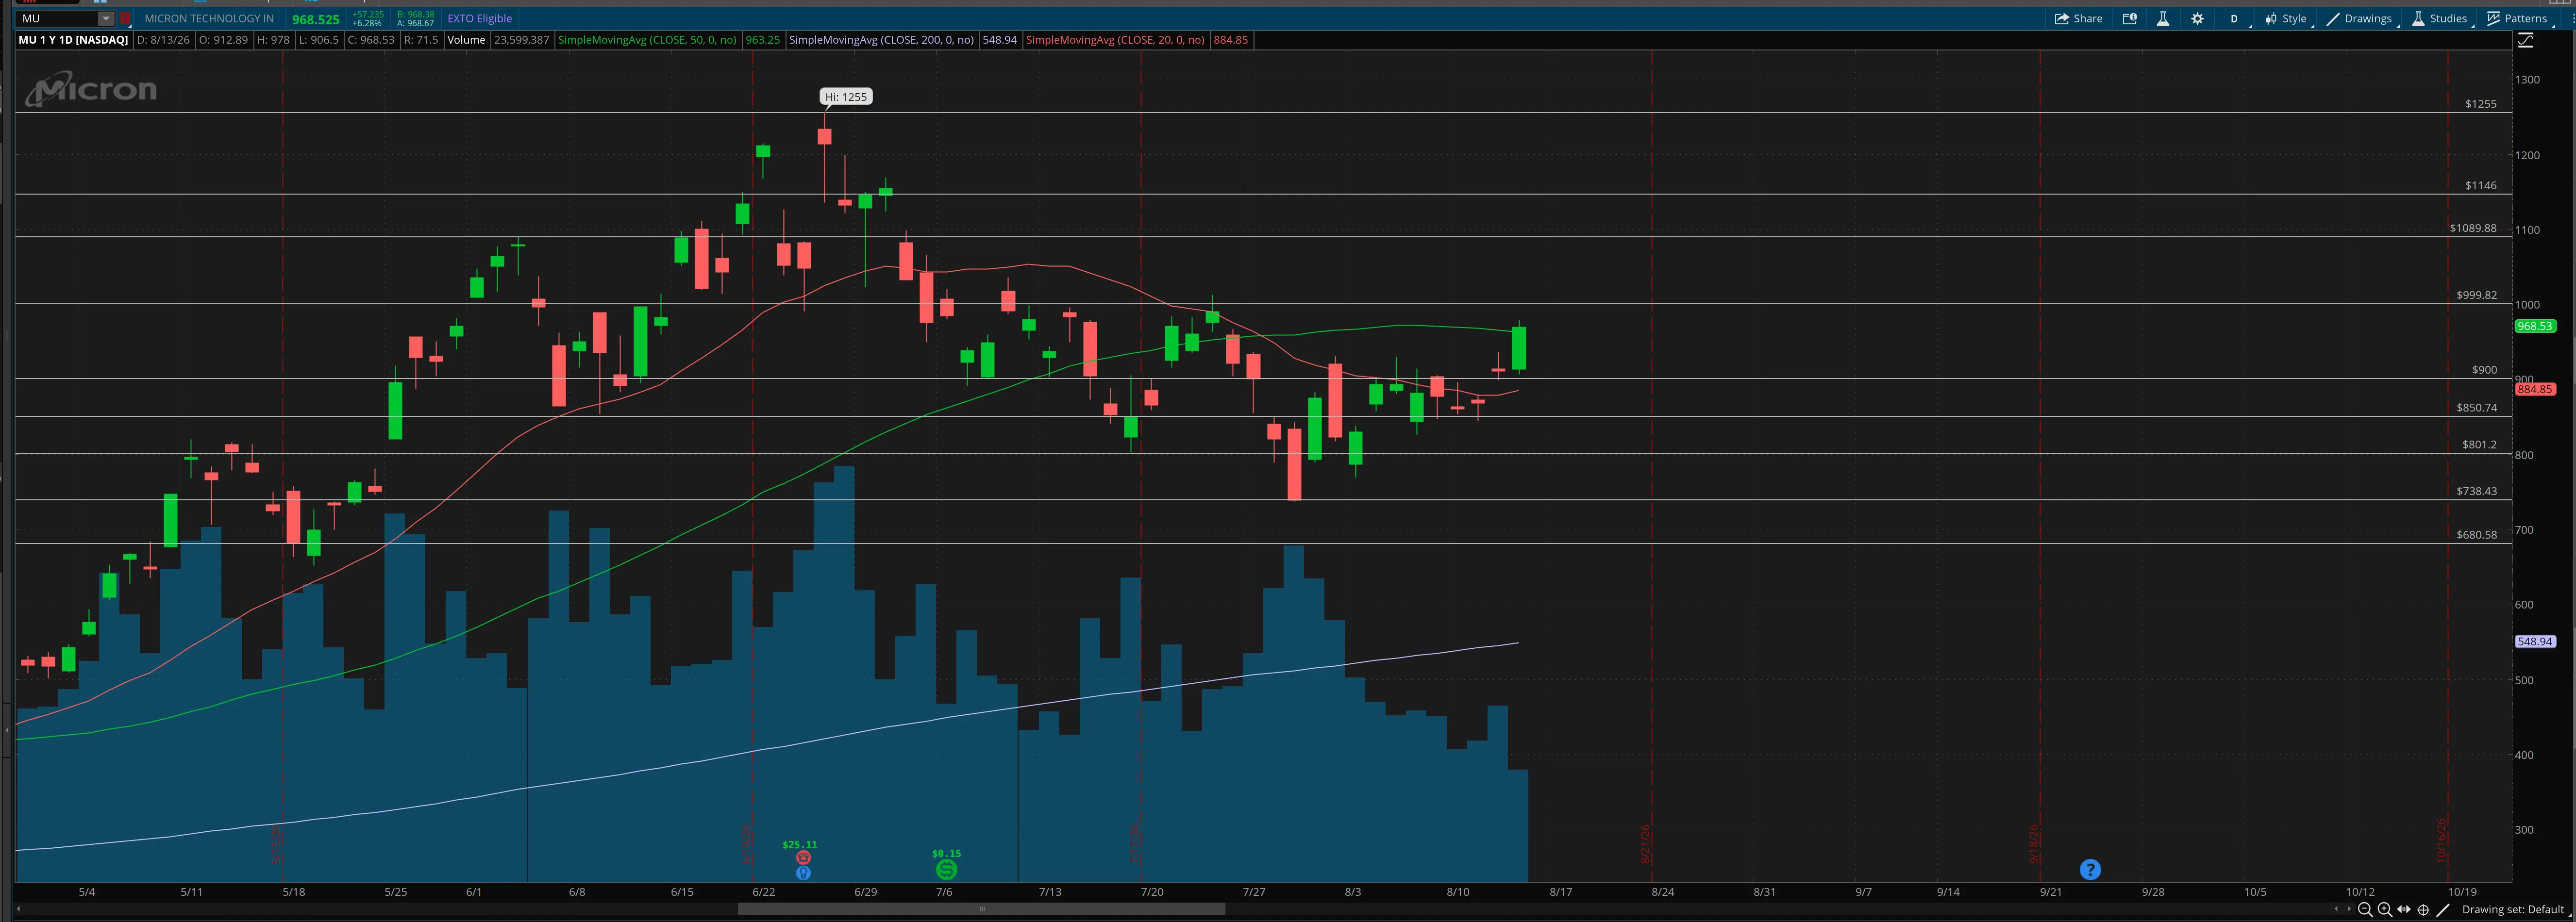This screenshot has height=922, width=2576.
Task: Click the $0.15 dividend event icon
Action: point(946,869)
